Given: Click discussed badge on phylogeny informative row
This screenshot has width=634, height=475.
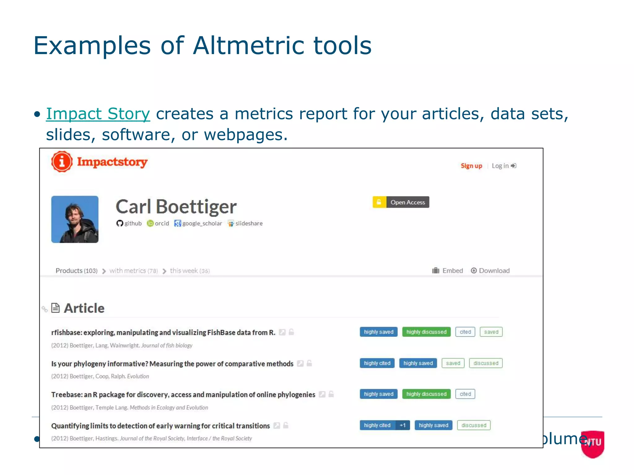Looking at the screenshot, I should pyautogui.click(x=486, y=363).
